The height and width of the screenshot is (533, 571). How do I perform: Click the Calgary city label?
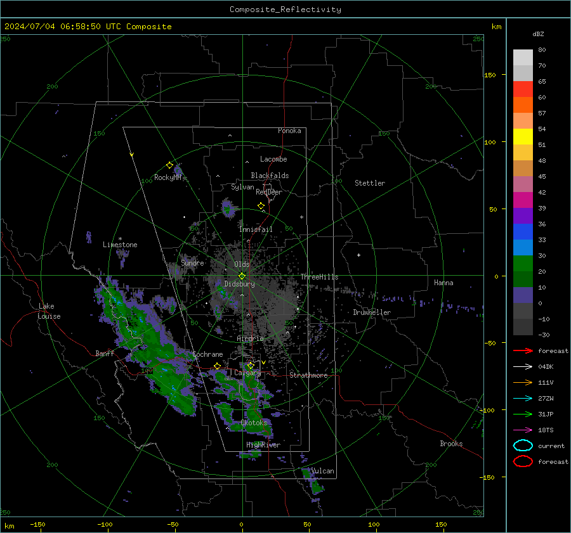[247, 373]
